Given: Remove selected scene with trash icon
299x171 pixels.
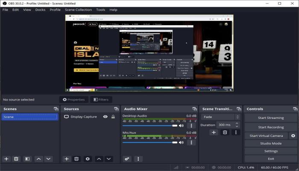Looking at the screenshot, I should 16,159.
